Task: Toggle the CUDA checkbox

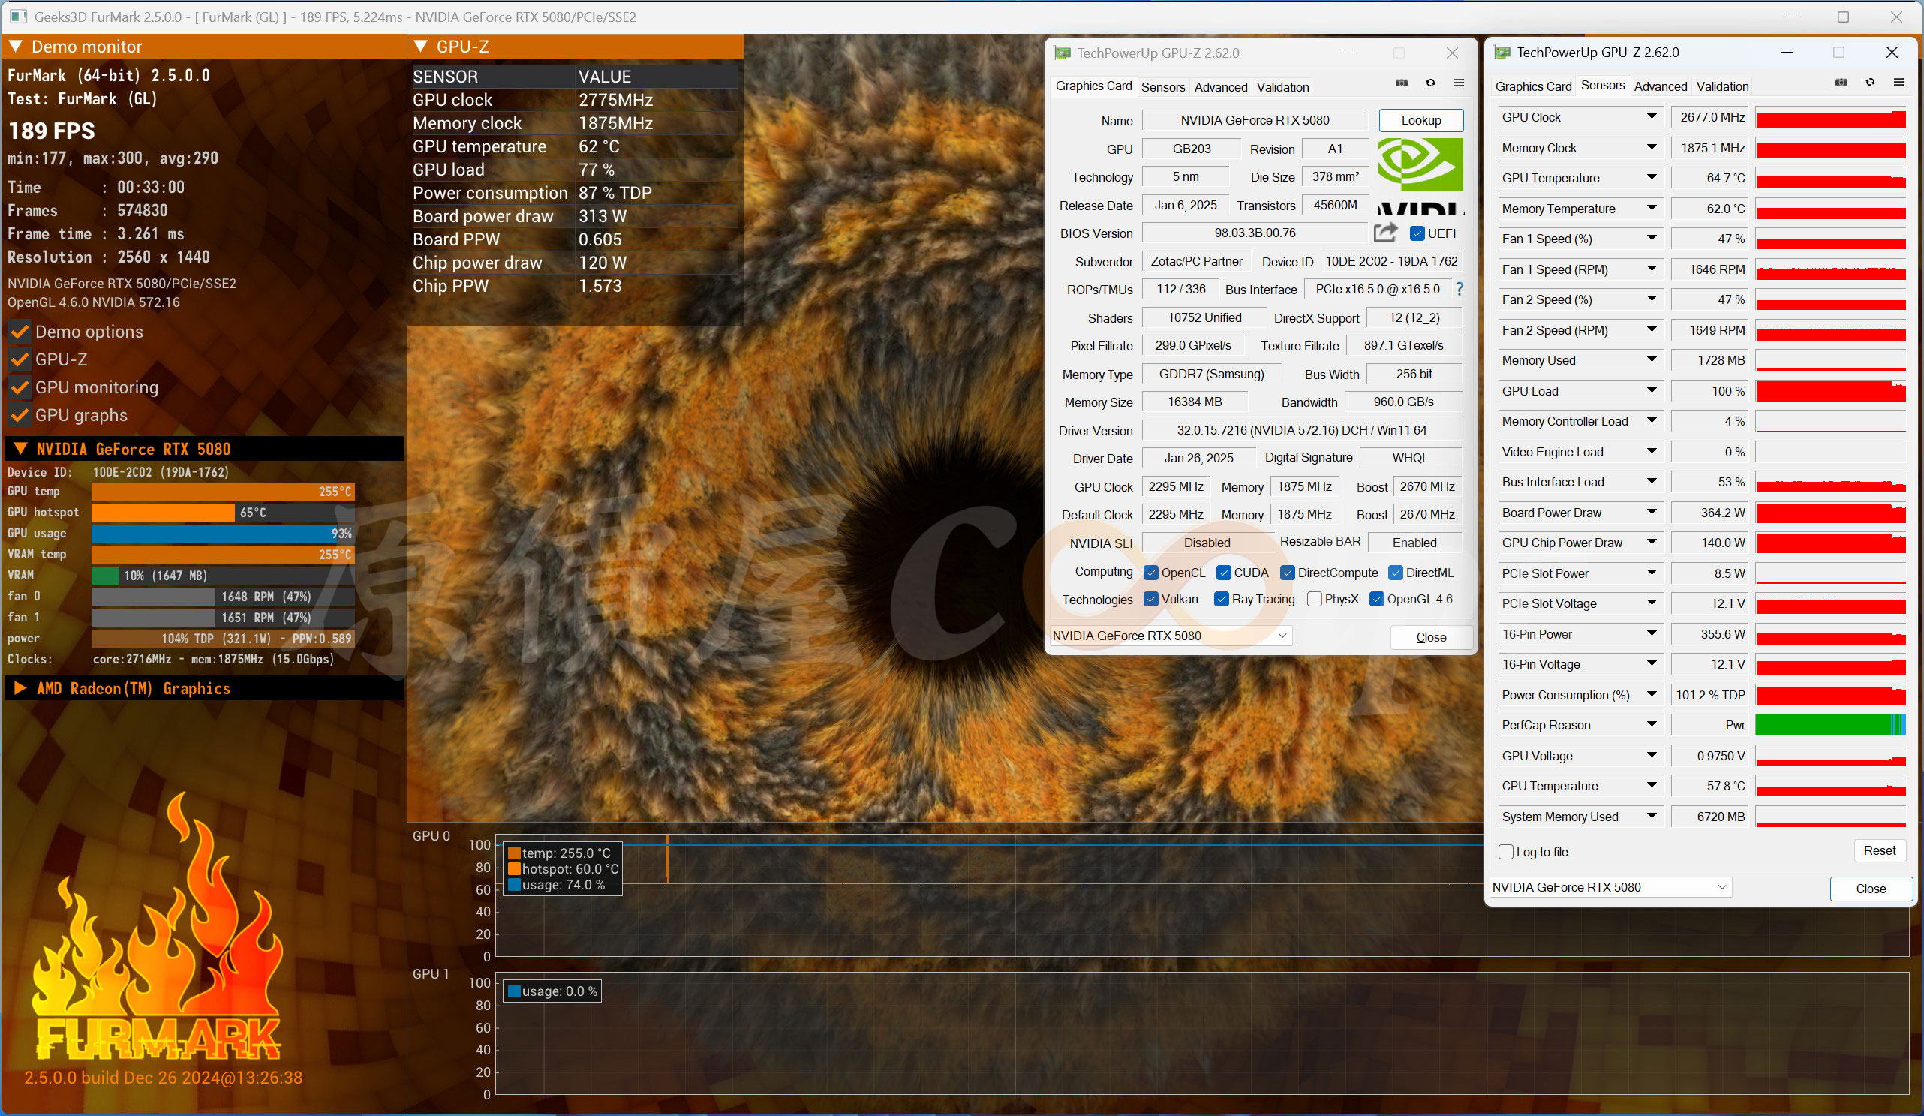Action: point(1224,573)
